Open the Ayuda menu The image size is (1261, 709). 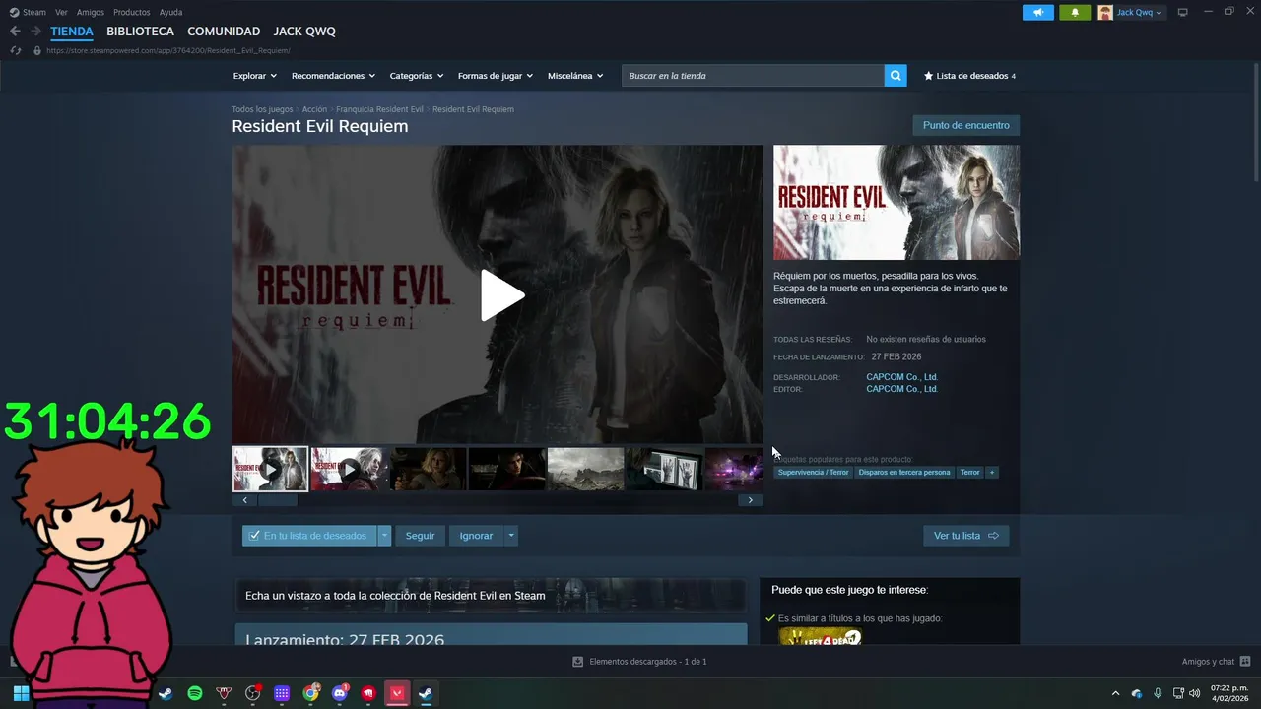(170, 12)
